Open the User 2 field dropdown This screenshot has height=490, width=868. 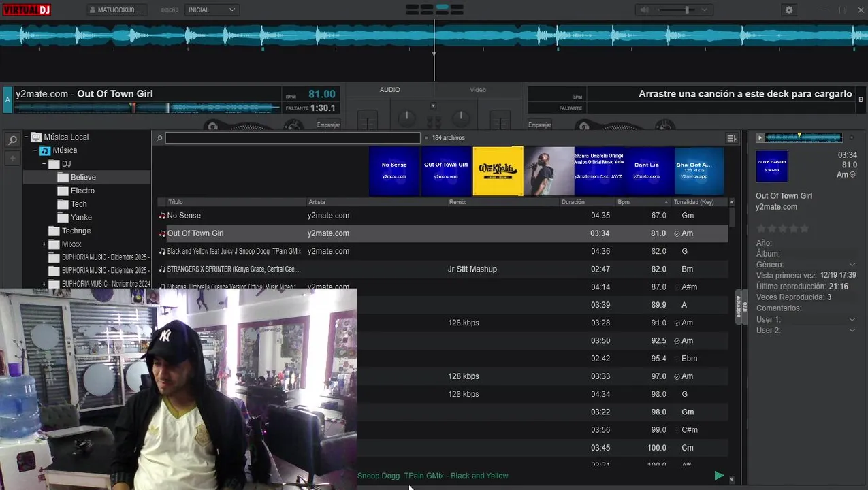tap(852, 331)
